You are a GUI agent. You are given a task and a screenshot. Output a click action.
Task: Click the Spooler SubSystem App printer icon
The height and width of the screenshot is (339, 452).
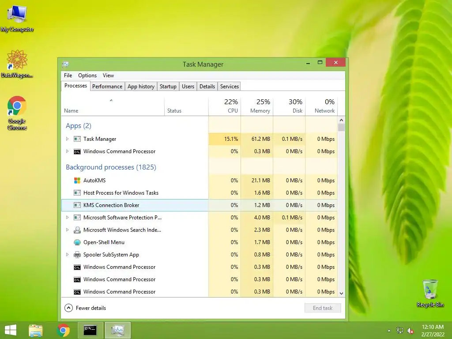[77, 255]
